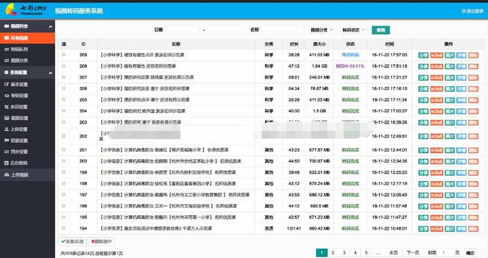This screenshot has width=488, height=258.
Task: Open 防盗设置 in the sidebar
Action: pyautogui.click(x=20, y=141)
